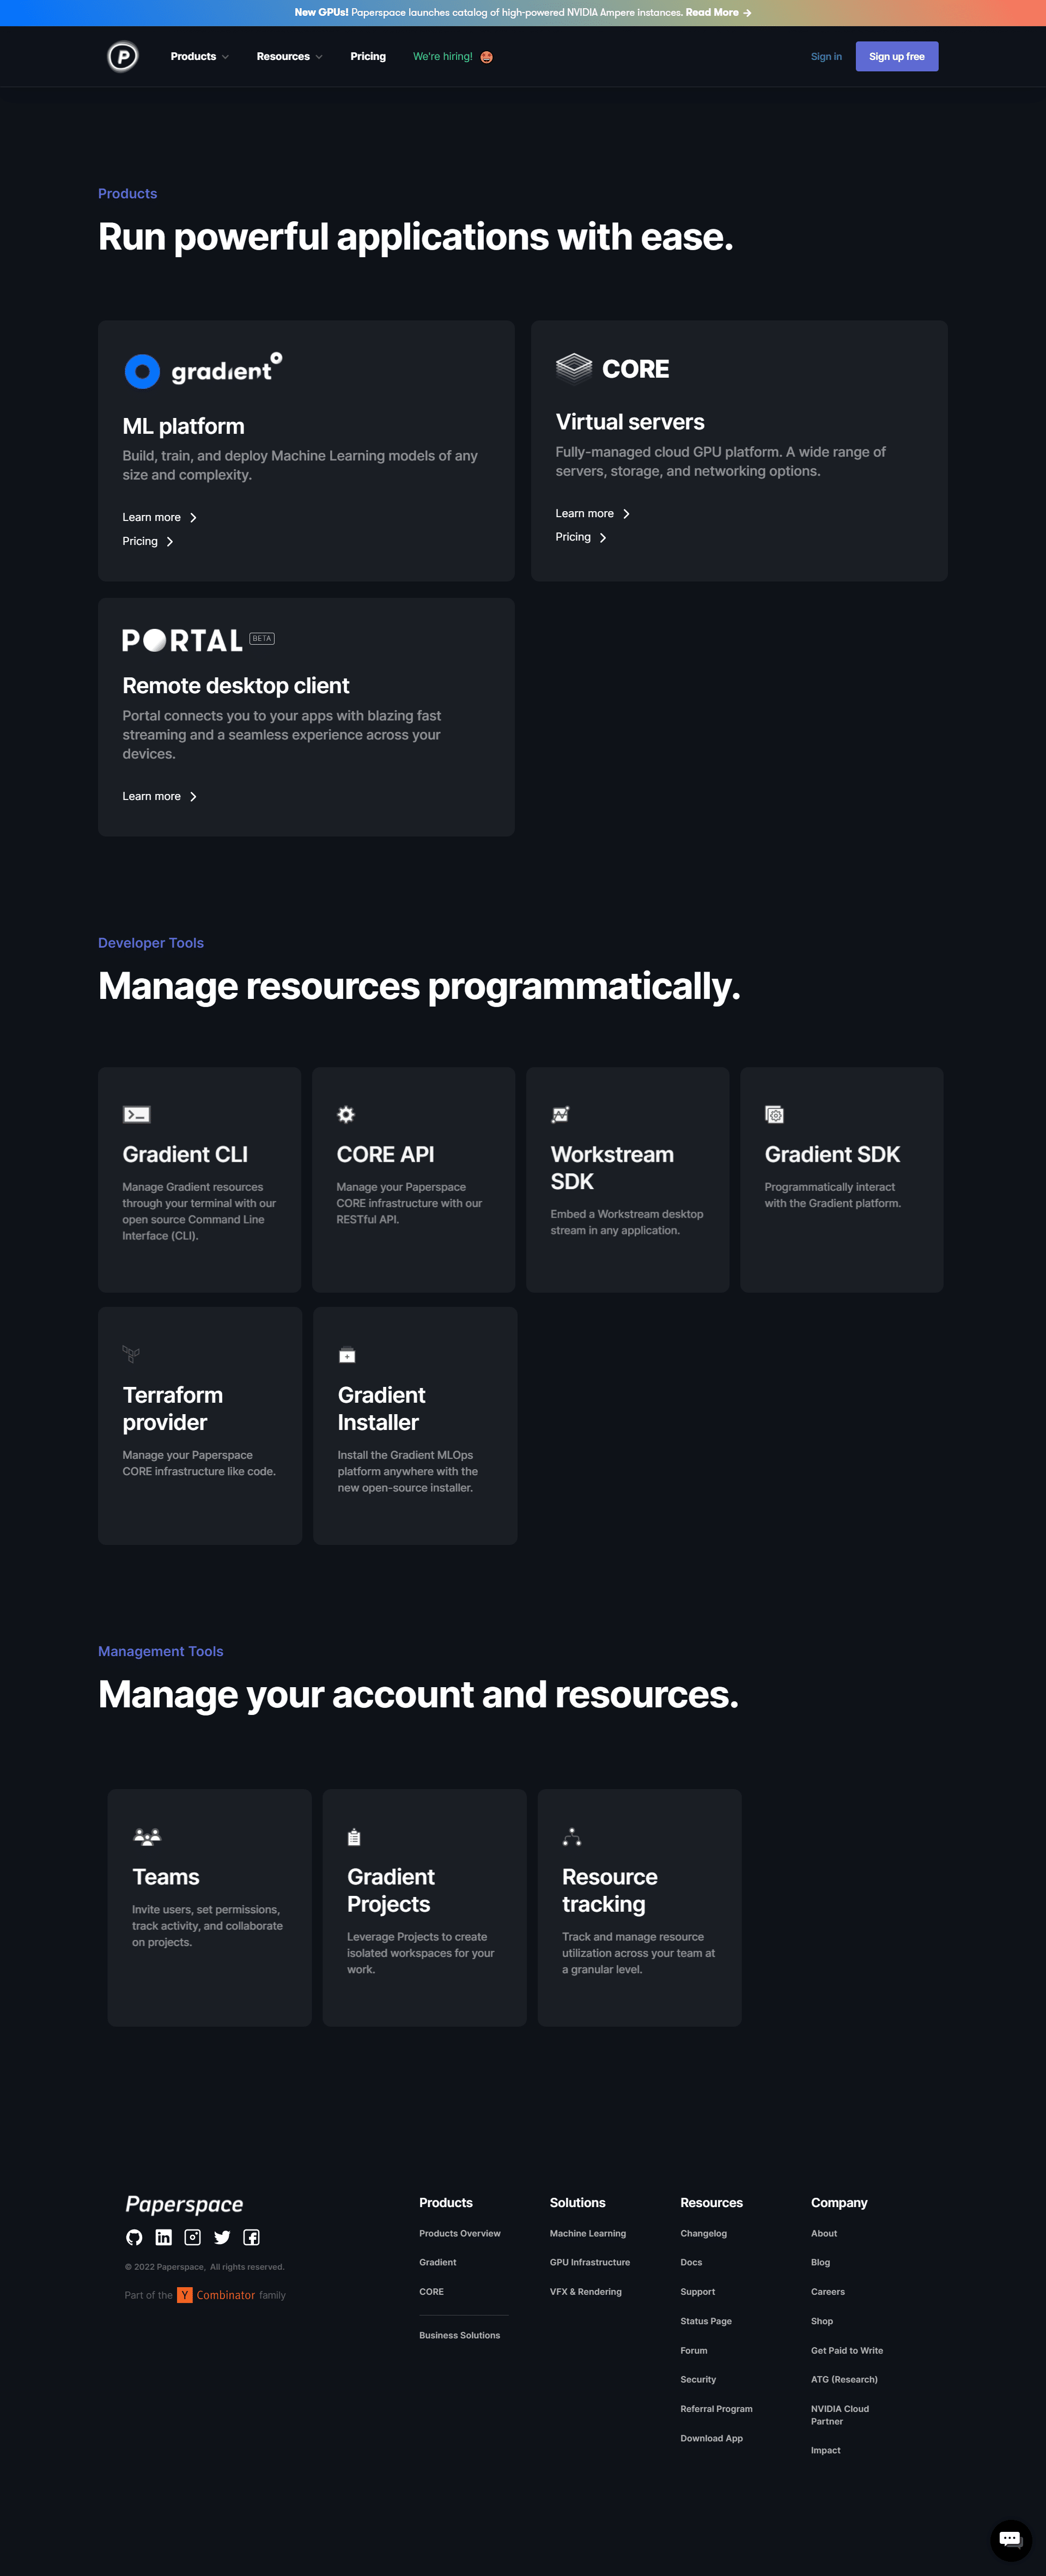This screenshot has height=2576, width=1046.
Task: Open GPU Infrastructure in the footer
Action: coord(590,2262)
